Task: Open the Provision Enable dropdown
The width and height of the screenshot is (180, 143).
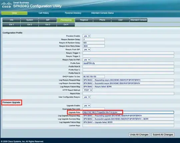Action: pos(87,36)
